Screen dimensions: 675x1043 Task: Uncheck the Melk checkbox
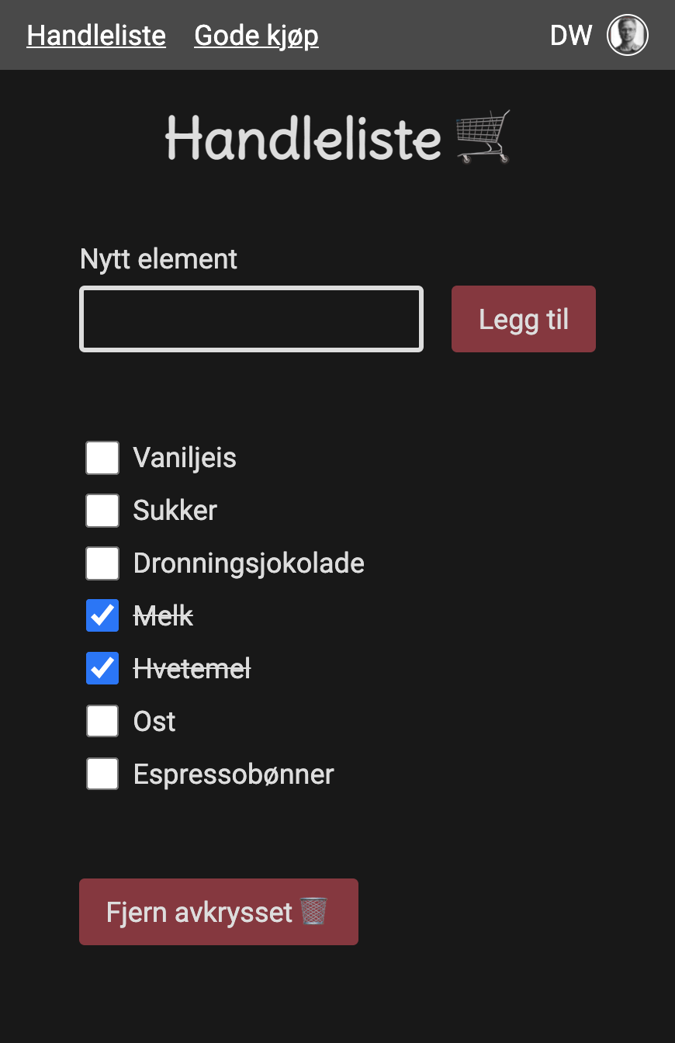pos(102,615)
